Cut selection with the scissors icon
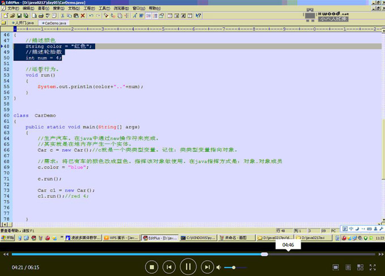This screenshot has height=276, width=385. 63,16
